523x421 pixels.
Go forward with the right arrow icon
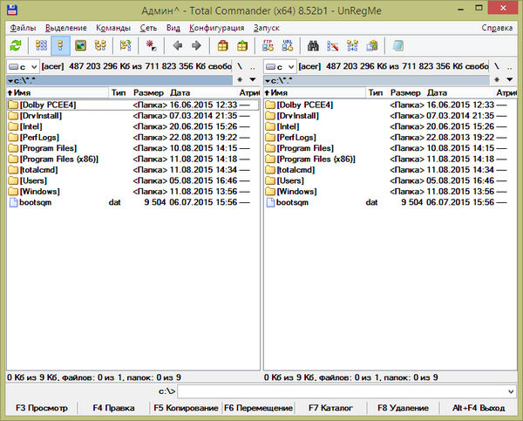pyautogui.click(x=196, y=45)
